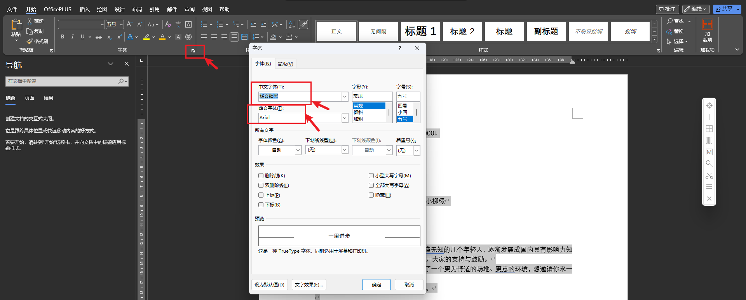
Task: Open the ribbon font size dropdown showing 五号
Action: (122, 24)
